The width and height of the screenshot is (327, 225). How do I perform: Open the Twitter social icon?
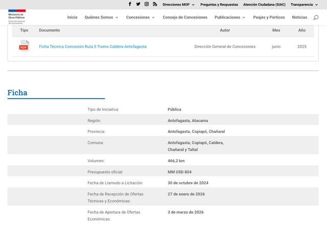click(x=138, y=4)
